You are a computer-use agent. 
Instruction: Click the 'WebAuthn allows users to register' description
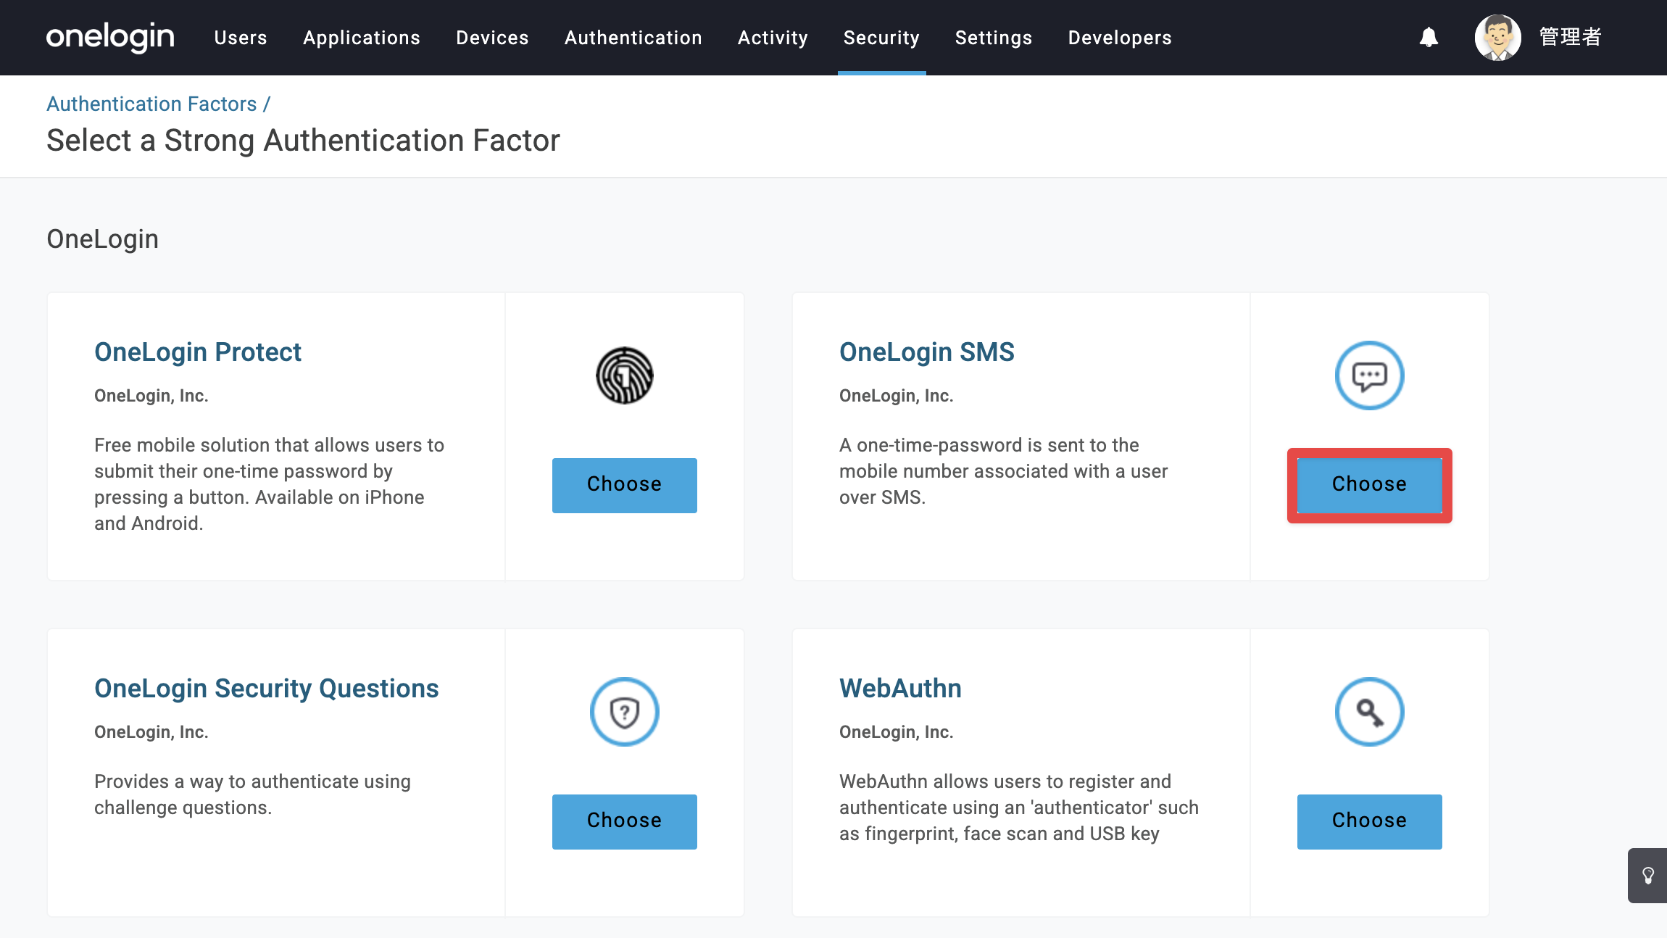[1019, 808]
